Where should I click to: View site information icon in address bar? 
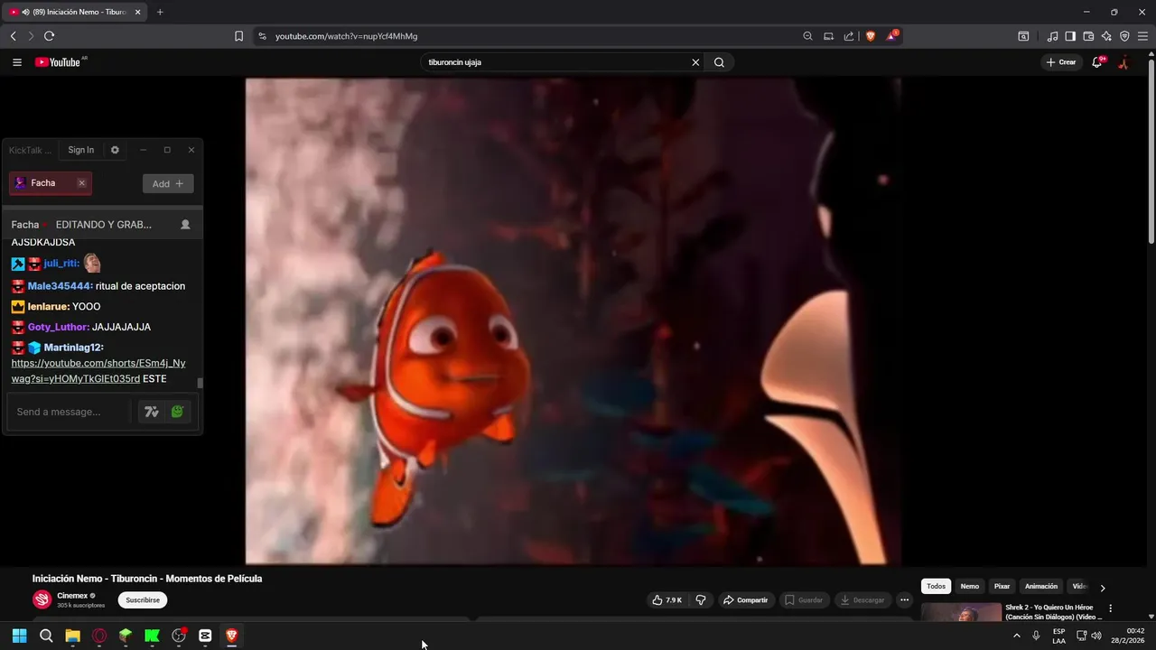tap(262, 36)
